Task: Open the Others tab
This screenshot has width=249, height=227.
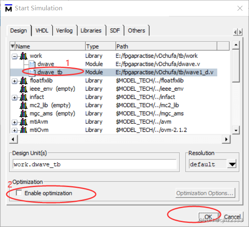Action: tap(136, 30)
